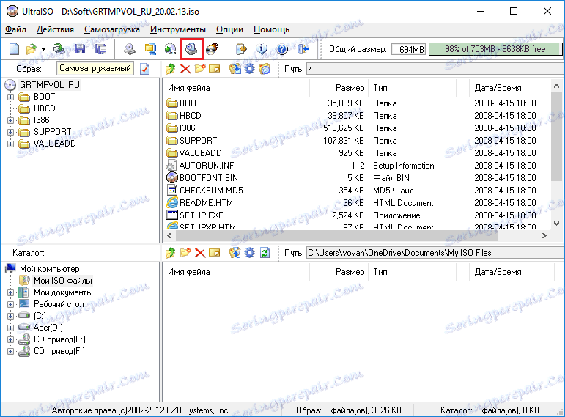Click the Convert image monitor icon
565x417 pixels.
[150, 49]
